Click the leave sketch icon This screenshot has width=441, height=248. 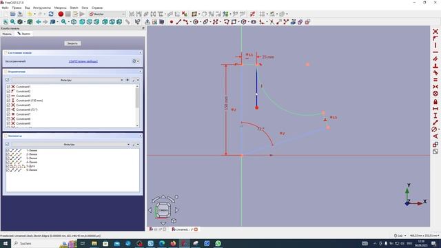(x=147, y=21)
